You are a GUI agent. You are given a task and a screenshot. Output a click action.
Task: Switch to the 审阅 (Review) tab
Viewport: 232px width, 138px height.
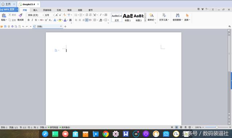click(x=69, y=10)
